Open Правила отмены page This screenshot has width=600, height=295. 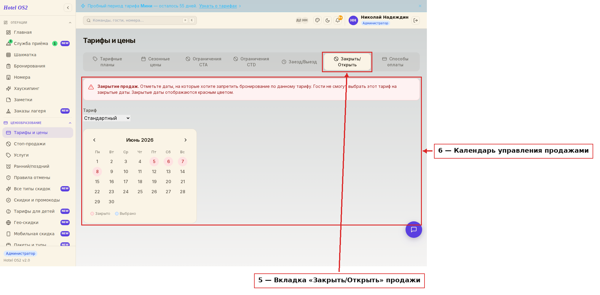coord(38,178)
